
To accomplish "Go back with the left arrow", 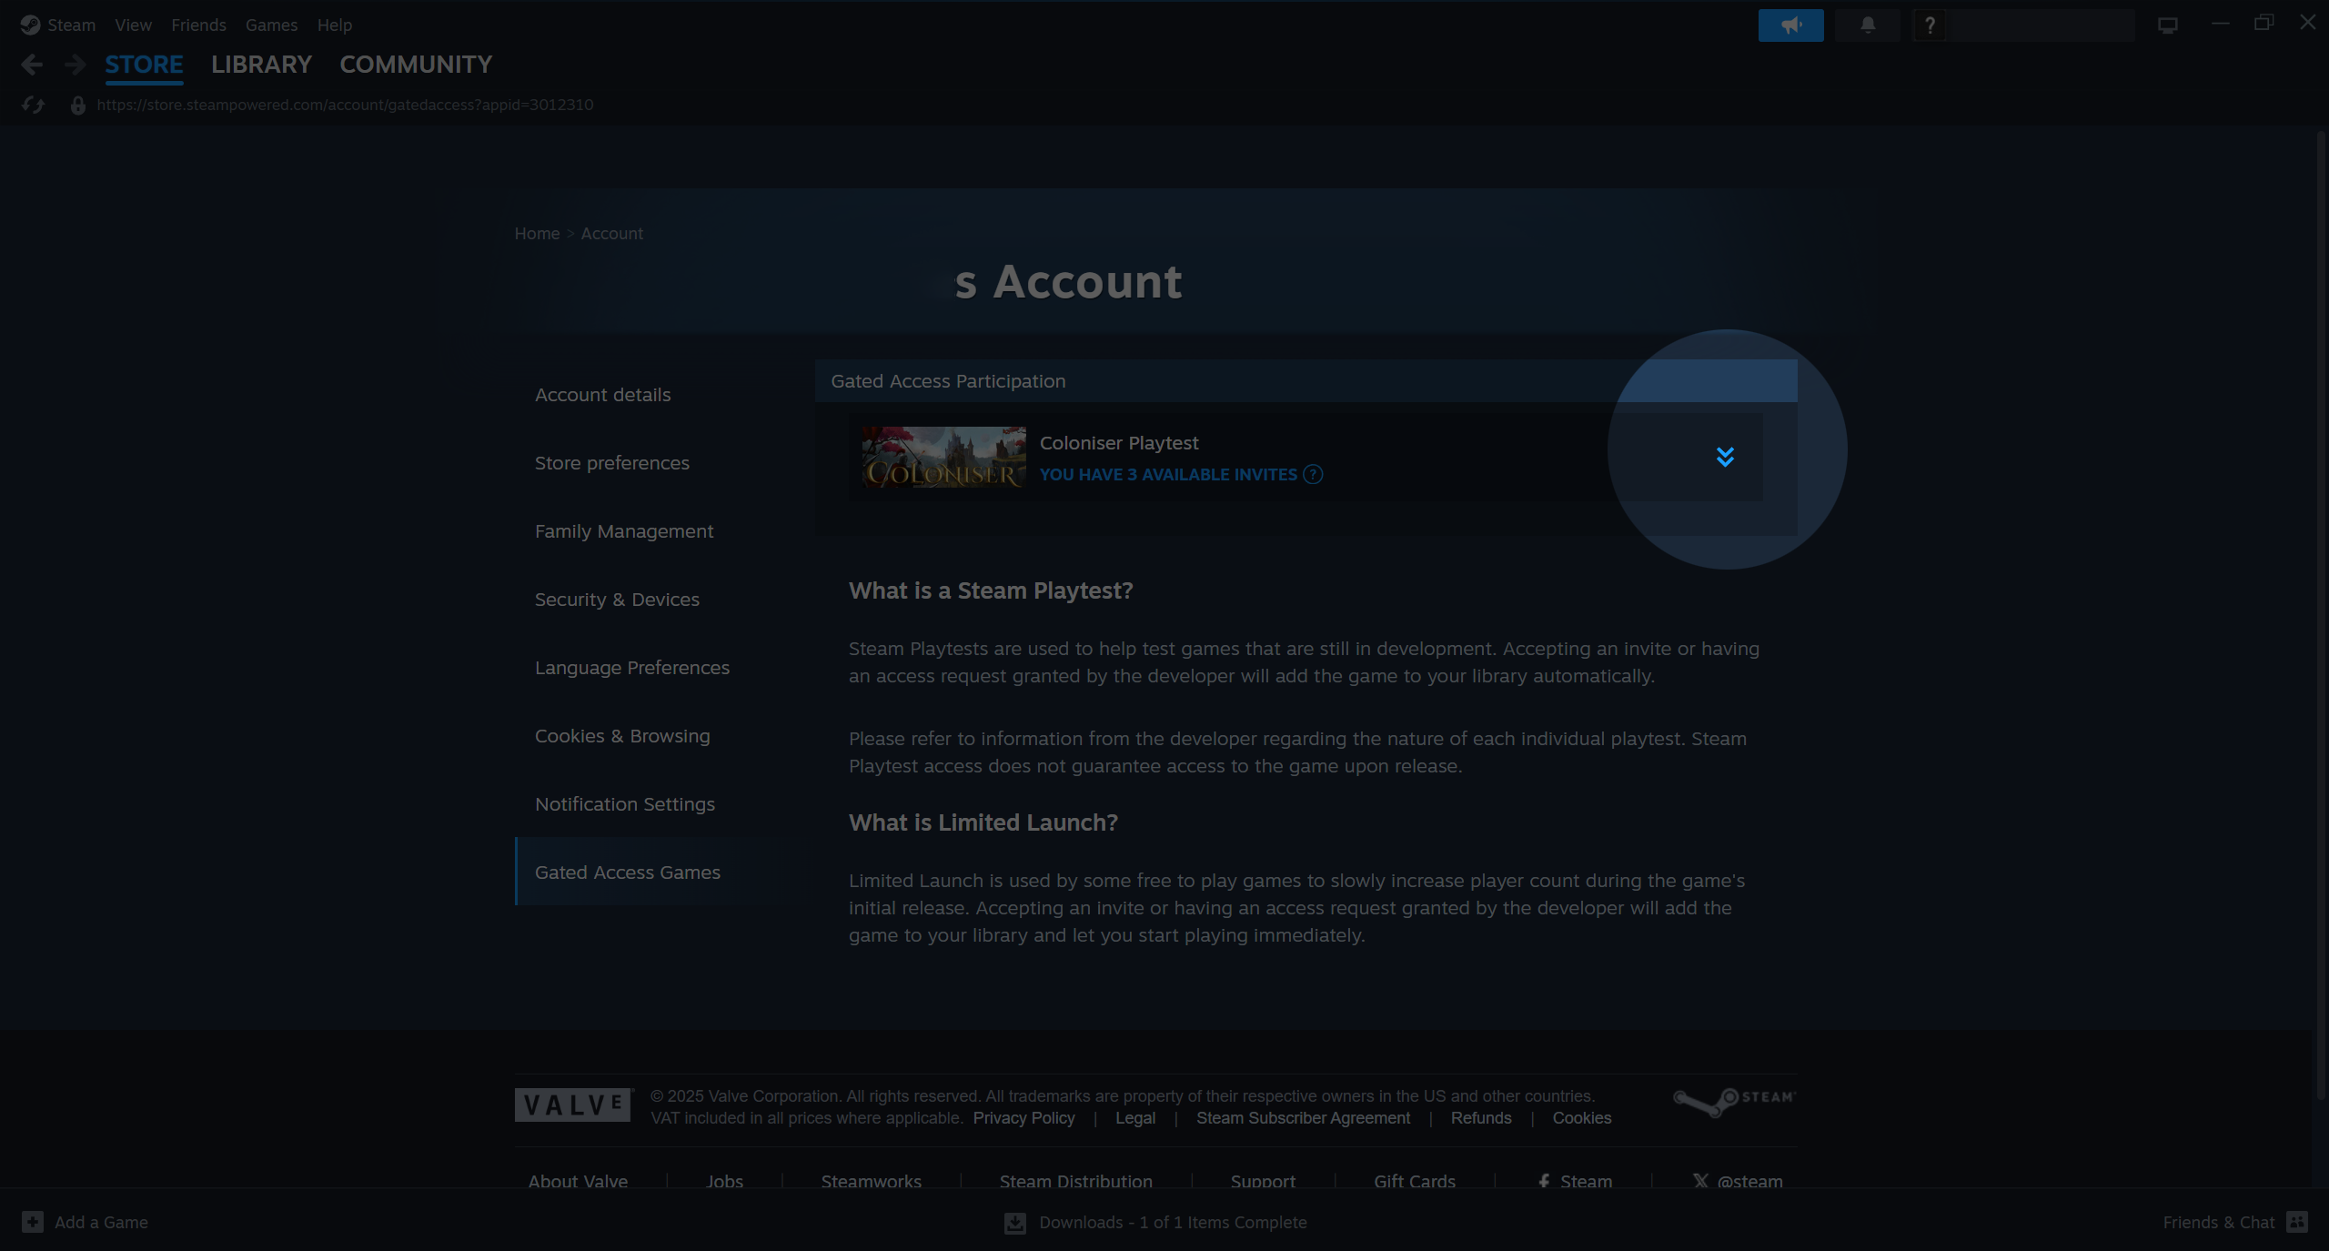I will pos(32,65).
